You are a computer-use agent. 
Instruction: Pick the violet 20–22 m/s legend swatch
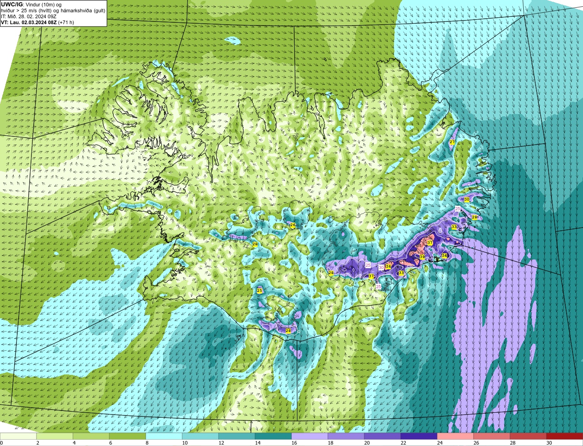coord(383,436)
